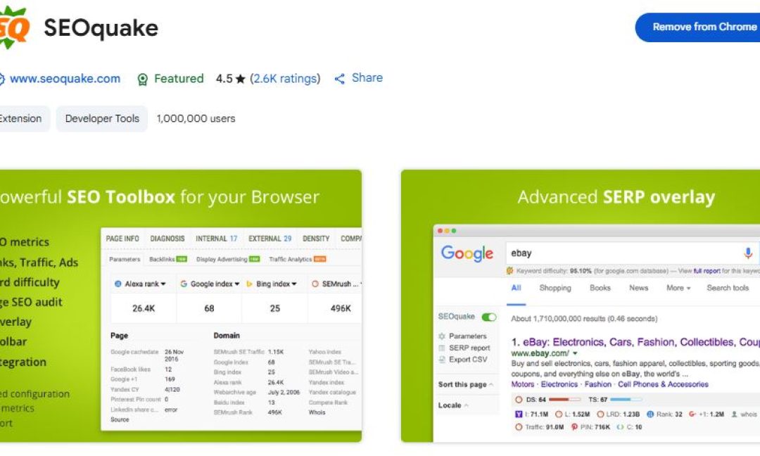Select the Traffic Analytics sub-tab
Viewport: 760px width, 456px height.
click(x=297, y=259)
